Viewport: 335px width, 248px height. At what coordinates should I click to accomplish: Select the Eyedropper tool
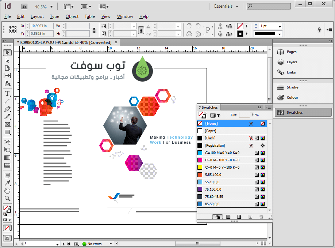point(7,183)
